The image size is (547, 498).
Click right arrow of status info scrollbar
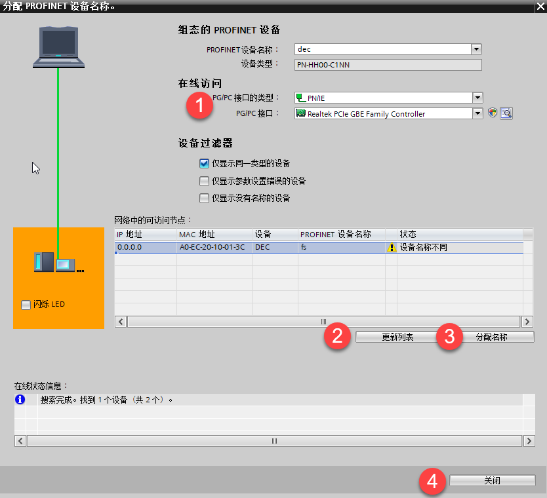[529, 441]
